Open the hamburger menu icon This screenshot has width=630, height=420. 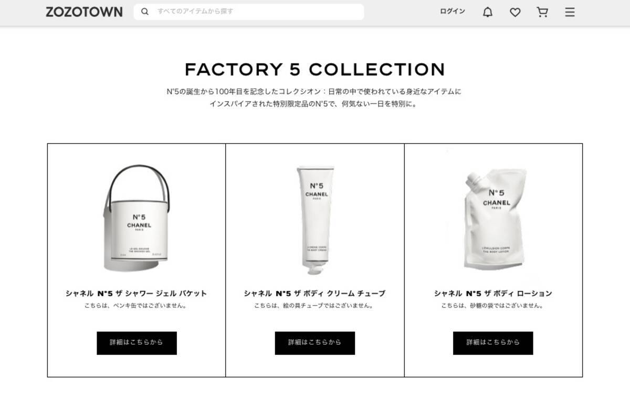(570, 12)
